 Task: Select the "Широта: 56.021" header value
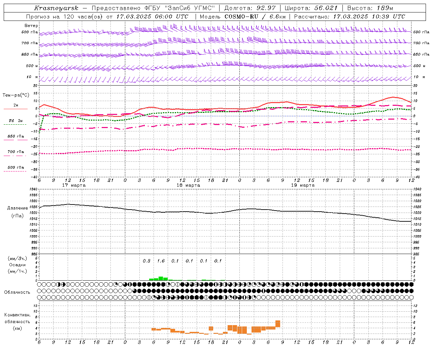[311, 8]
